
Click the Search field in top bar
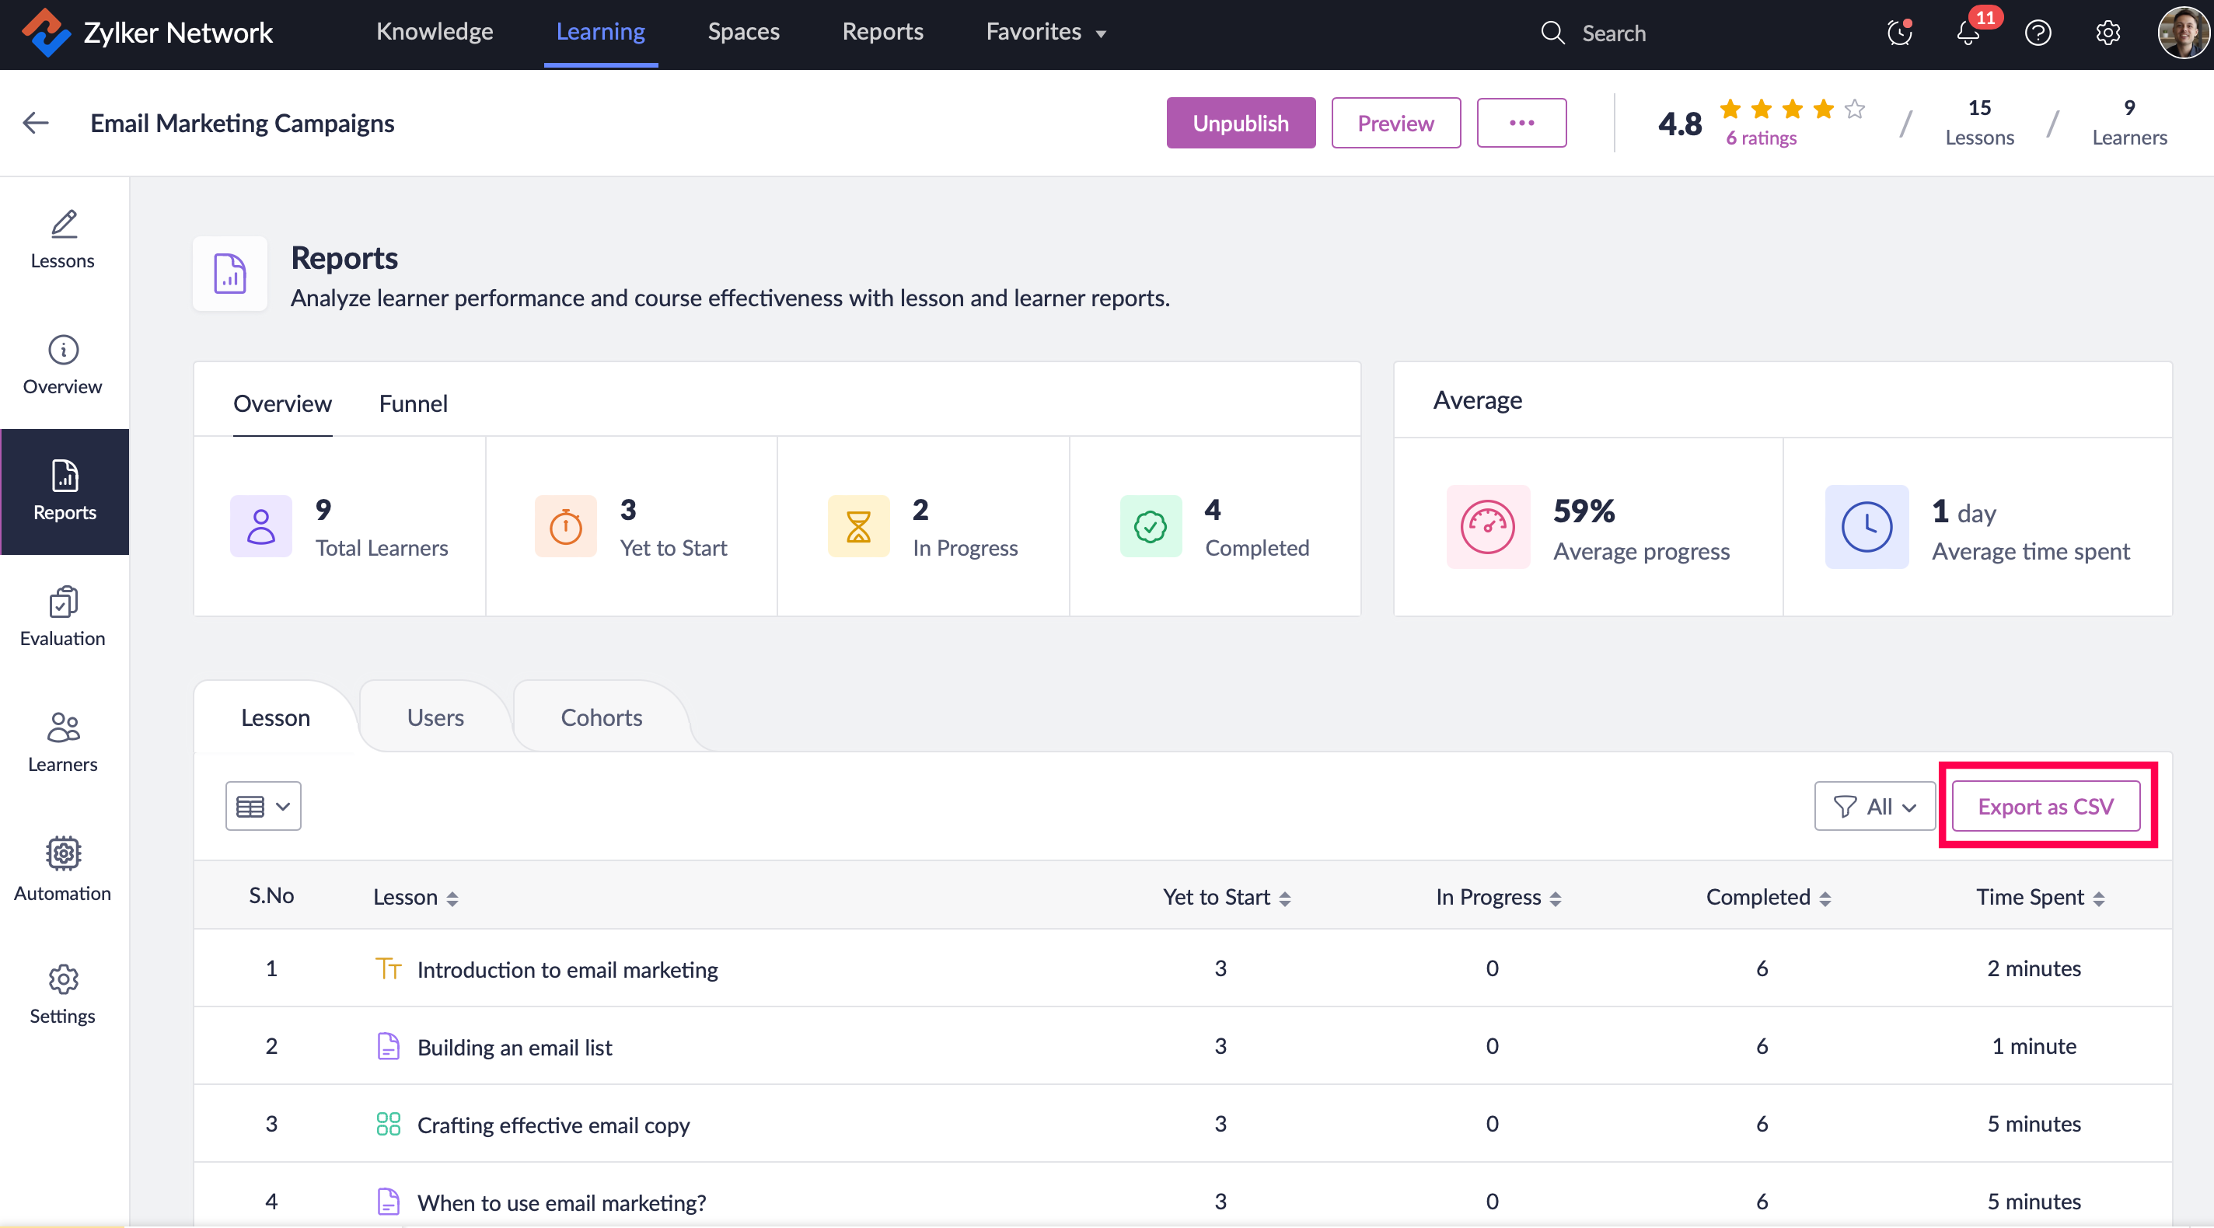[x=1612, y=33]
